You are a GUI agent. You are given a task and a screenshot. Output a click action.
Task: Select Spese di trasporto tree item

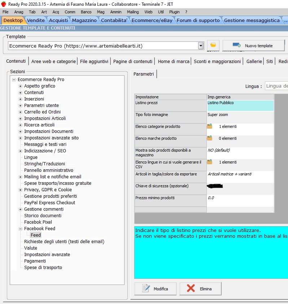[x=43, y=268]
